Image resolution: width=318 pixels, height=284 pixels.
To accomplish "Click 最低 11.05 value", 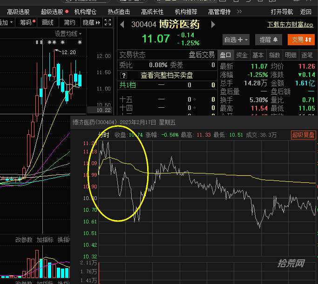I will pyautogui.click(x=307, y=108).
